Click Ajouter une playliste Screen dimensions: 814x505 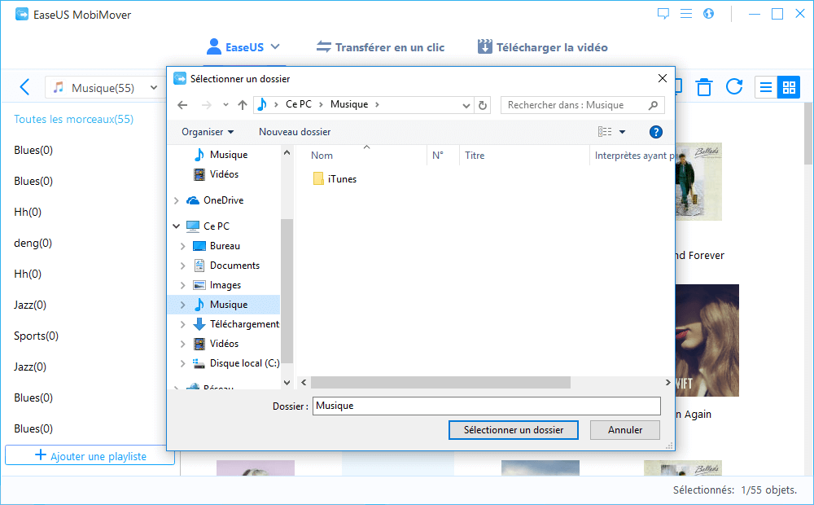point(90,456)
